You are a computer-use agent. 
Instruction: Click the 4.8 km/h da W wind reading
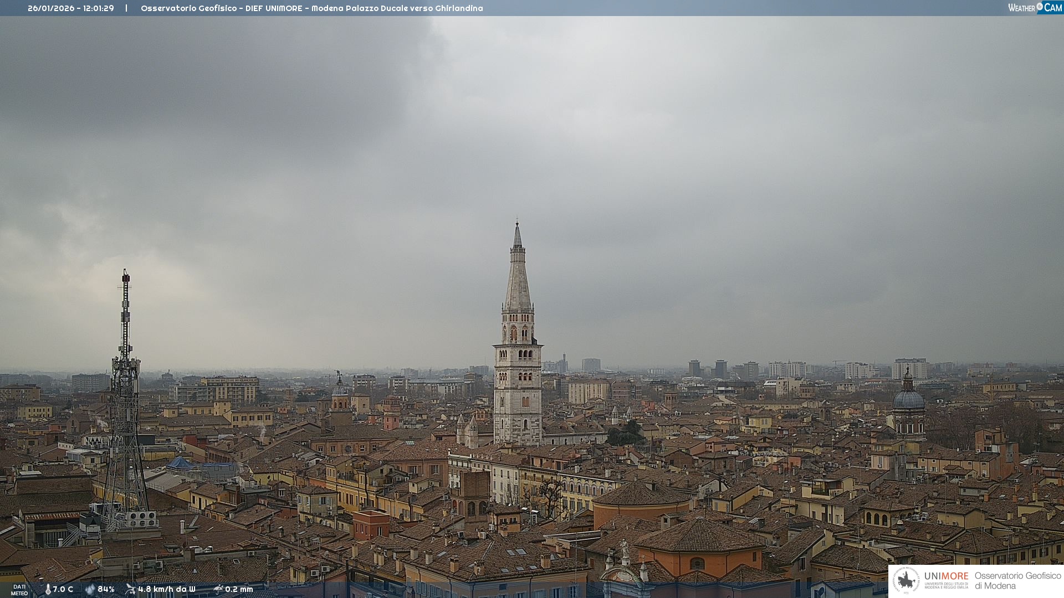[167, 589]
